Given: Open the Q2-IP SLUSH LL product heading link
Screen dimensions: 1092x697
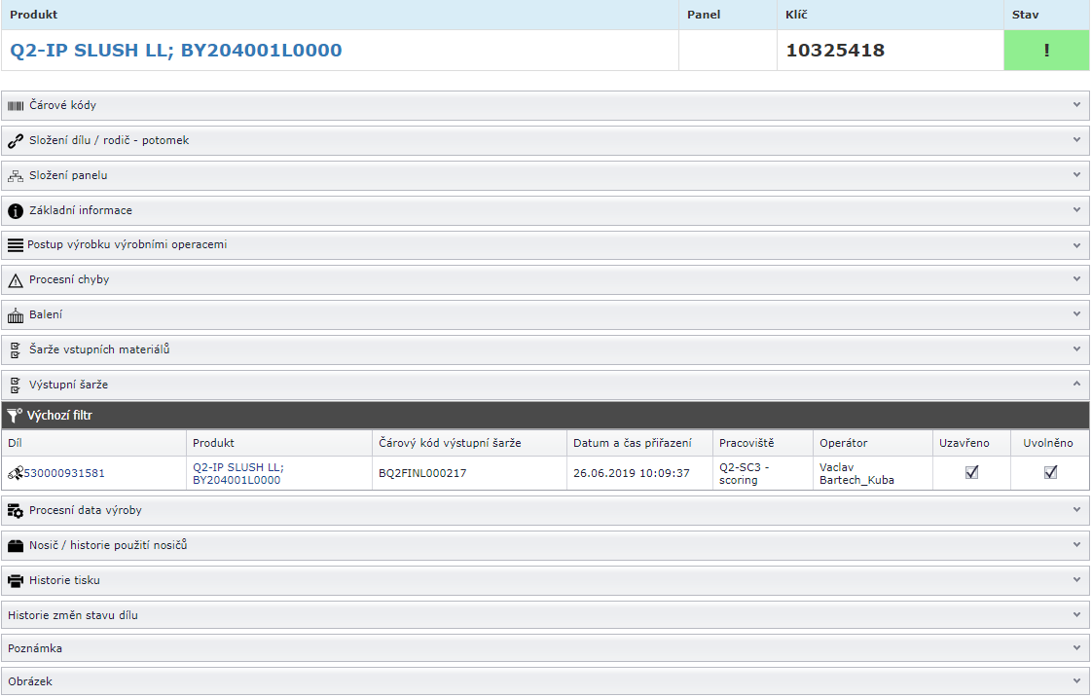Looking at the screenshot, I should click(176, 51).
